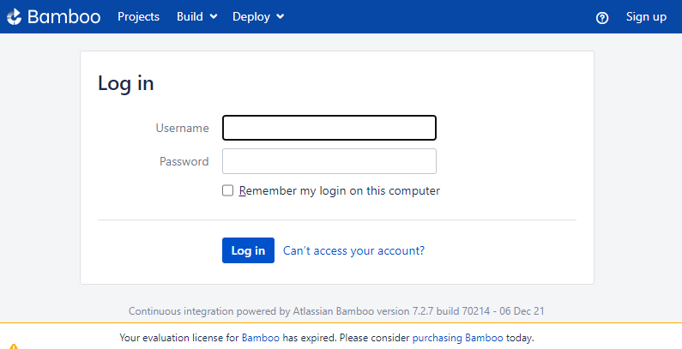Open the help question mark icon
The image size is (682, 349).
point(602,17)
